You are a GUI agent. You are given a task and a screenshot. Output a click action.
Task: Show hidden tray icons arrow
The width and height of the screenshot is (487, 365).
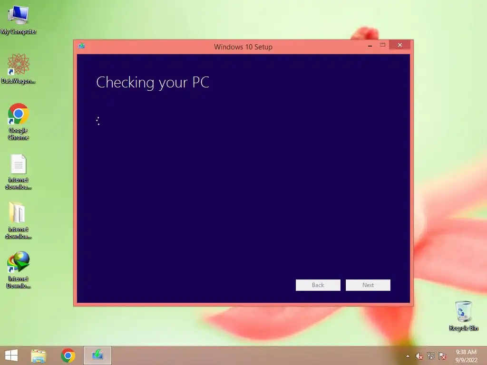pyautogui.click(x=408, y=356)
